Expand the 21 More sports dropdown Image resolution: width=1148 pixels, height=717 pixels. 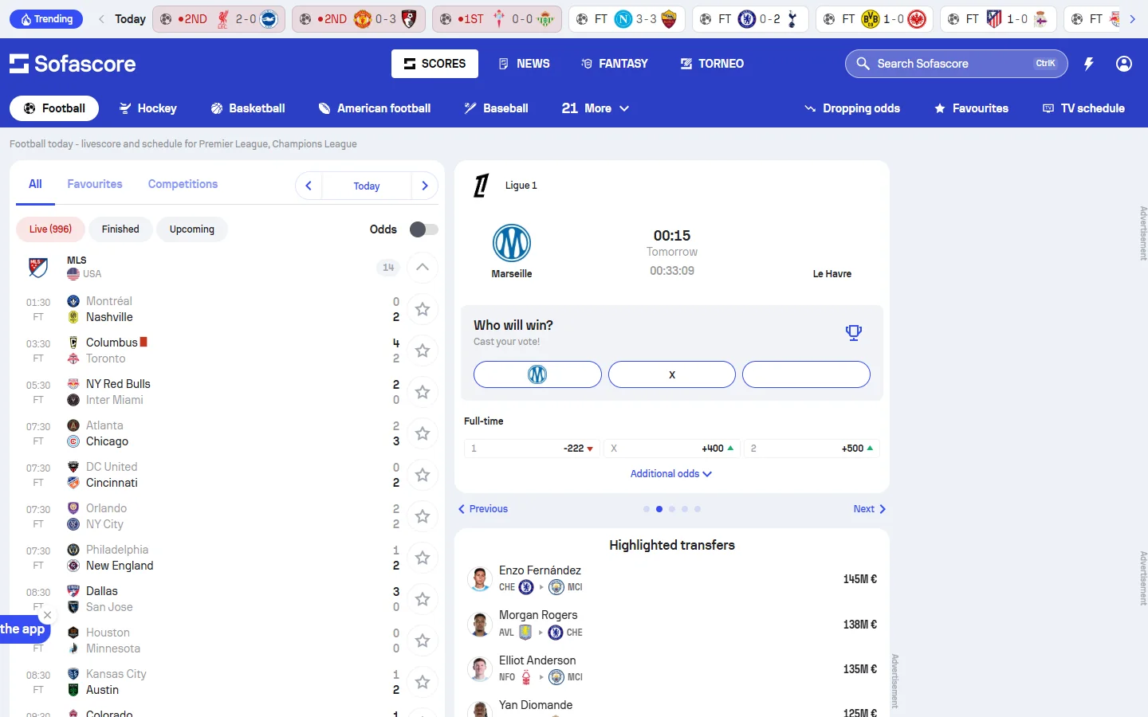[595, 108]
